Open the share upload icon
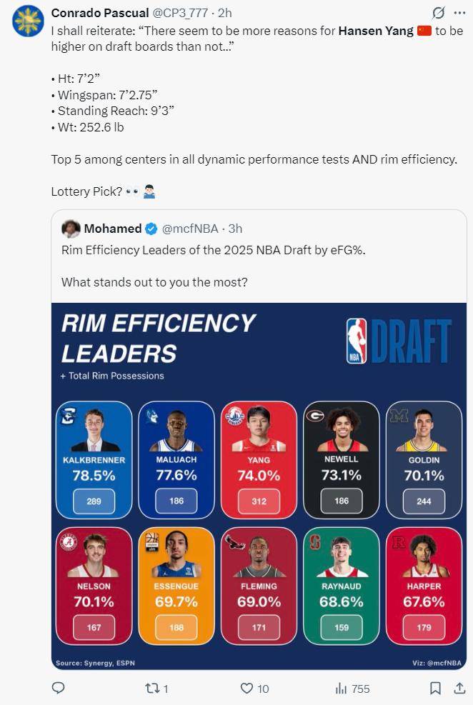This screenshot has width=473, height=705. (459, 689)
